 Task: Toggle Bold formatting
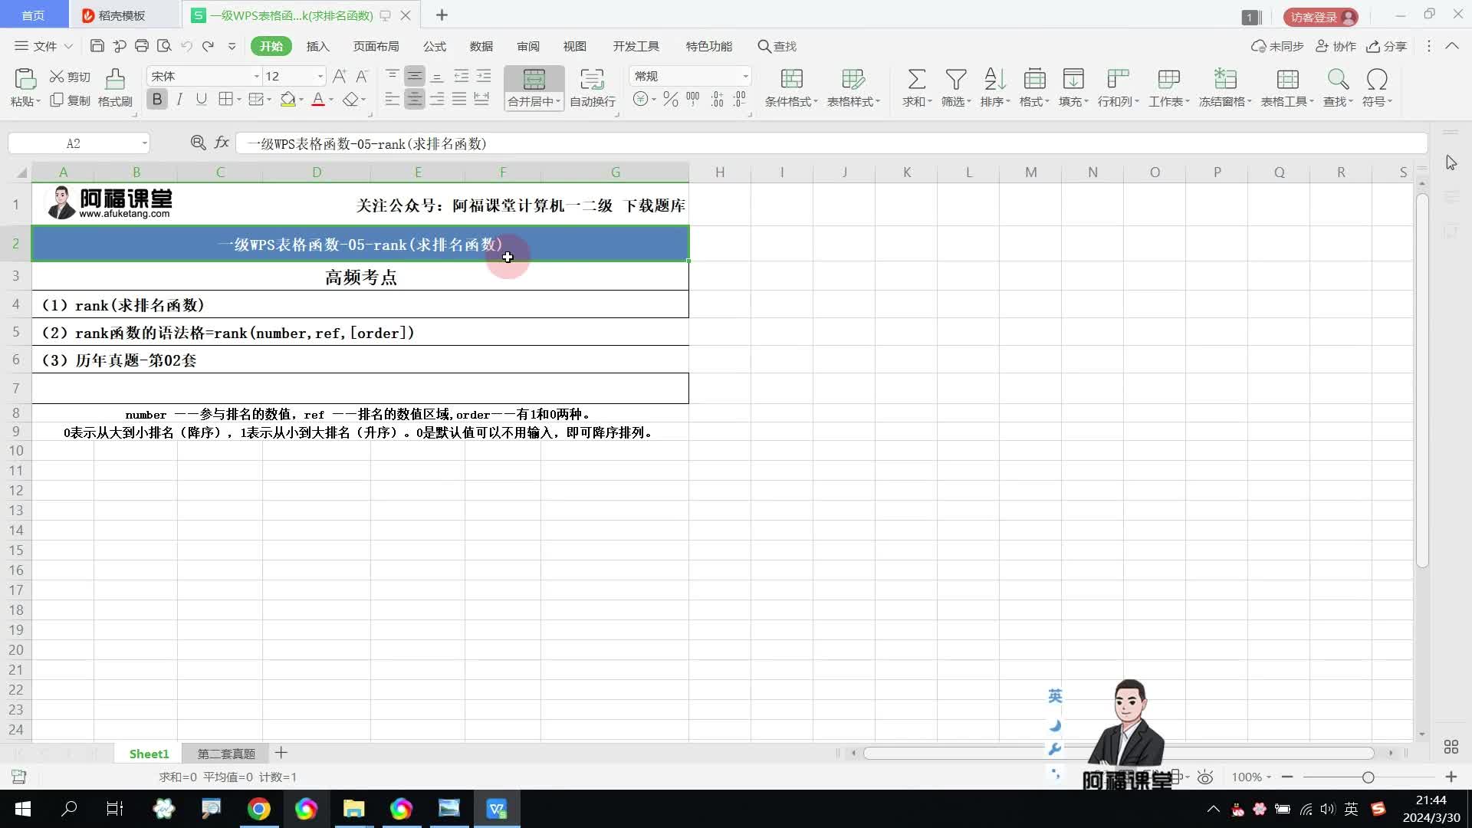point(157,100)
